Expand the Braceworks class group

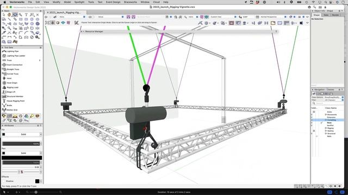pos(326,115)
